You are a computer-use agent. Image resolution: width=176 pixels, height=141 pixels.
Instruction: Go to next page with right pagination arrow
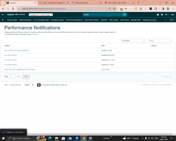pyautogui.click(x=170, y=77)
